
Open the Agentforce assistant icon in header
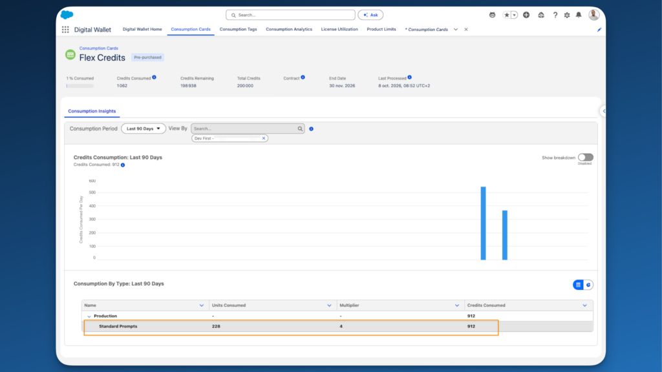pos(492,15)
